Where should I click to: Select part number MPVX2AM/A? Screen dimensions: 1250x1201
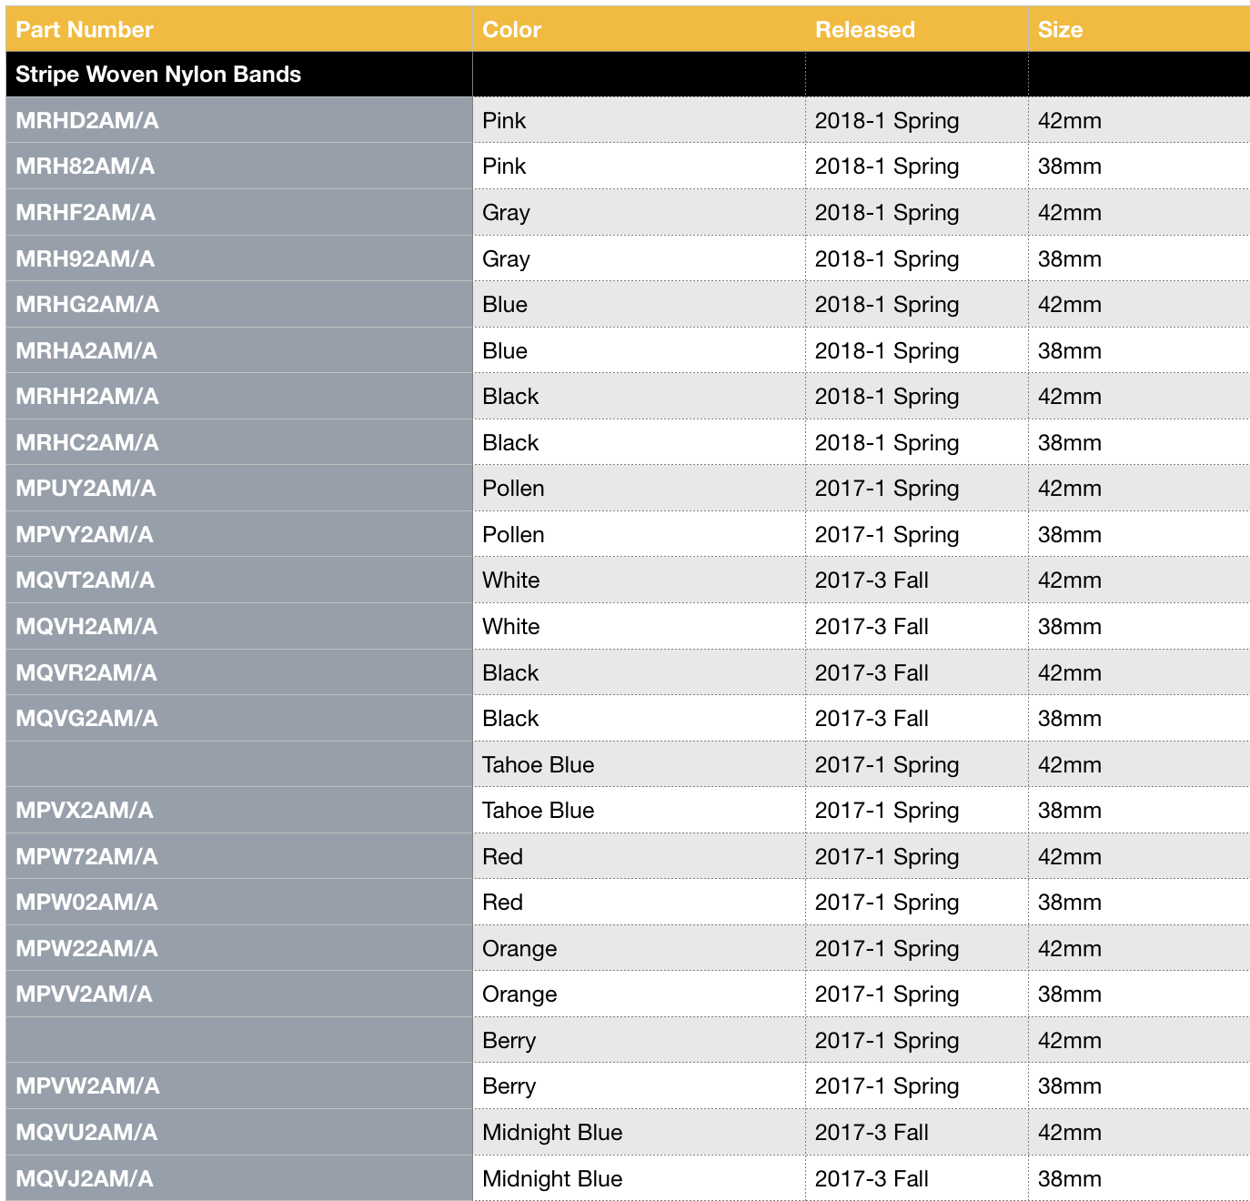pyautogui.click(x=85, y=811)
